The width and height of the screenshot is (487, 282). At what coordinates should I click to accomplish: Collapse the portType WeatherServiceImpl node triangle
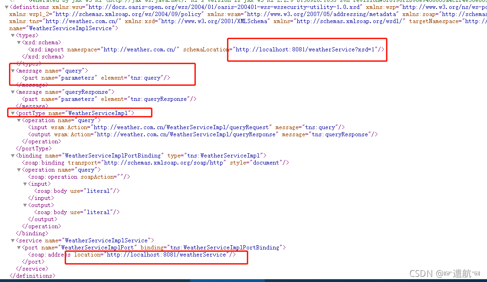coord(13,113)
